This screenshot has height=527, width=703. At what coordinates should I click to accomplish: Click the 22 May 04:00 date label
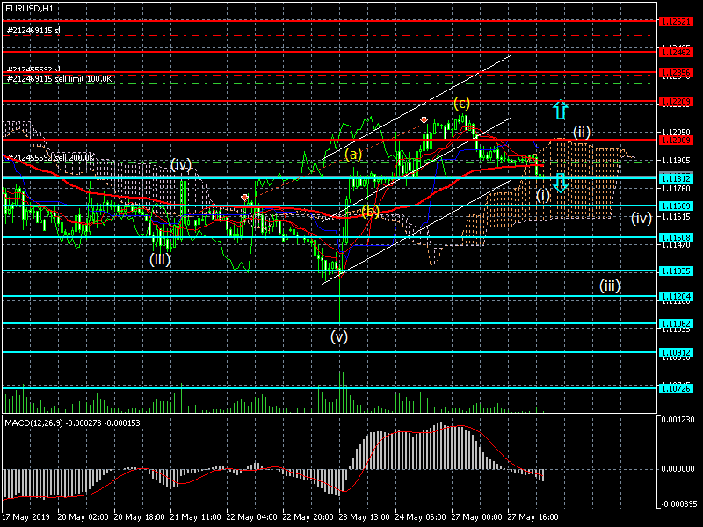[x=252, y=517]
